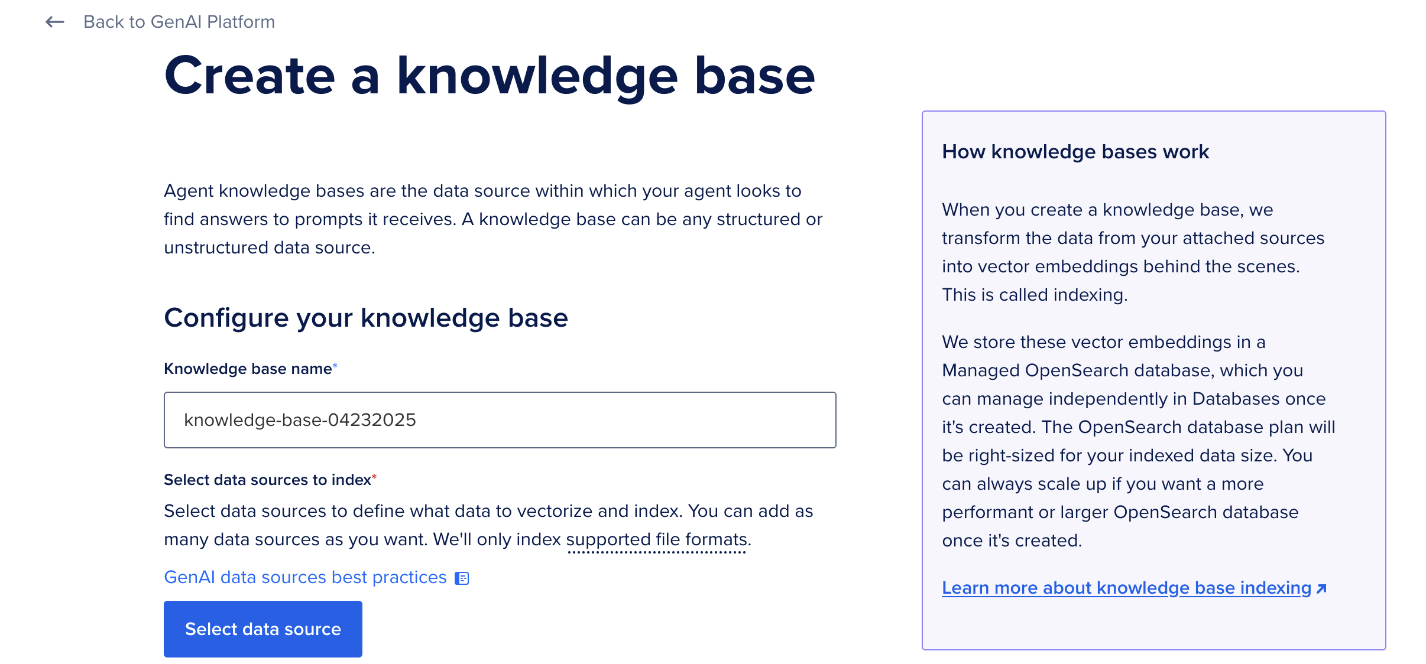
Task: Click the Knowledge base name label
Action: tap(247, 369)
